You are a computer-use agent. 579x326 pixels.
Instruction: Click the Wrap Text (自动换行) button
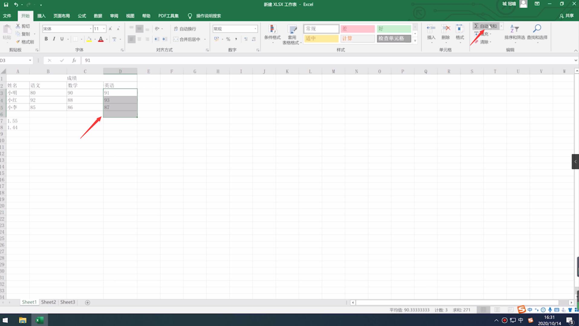[185, 29]
